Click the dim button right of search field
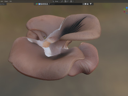This screenshot has width=128, height=96. 83,4
